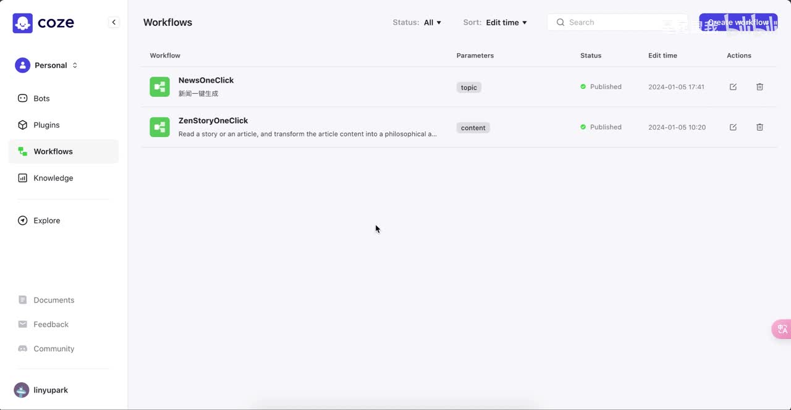Go to Bots in sidebar
This screenshot has width=791, height=410.
click(41, 98)
